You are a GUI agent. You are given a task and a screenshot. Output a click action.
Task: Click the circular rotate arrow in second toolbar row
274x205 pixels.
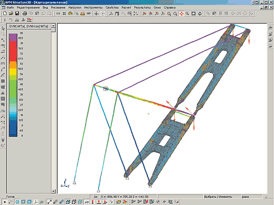(x=11, y=20)
